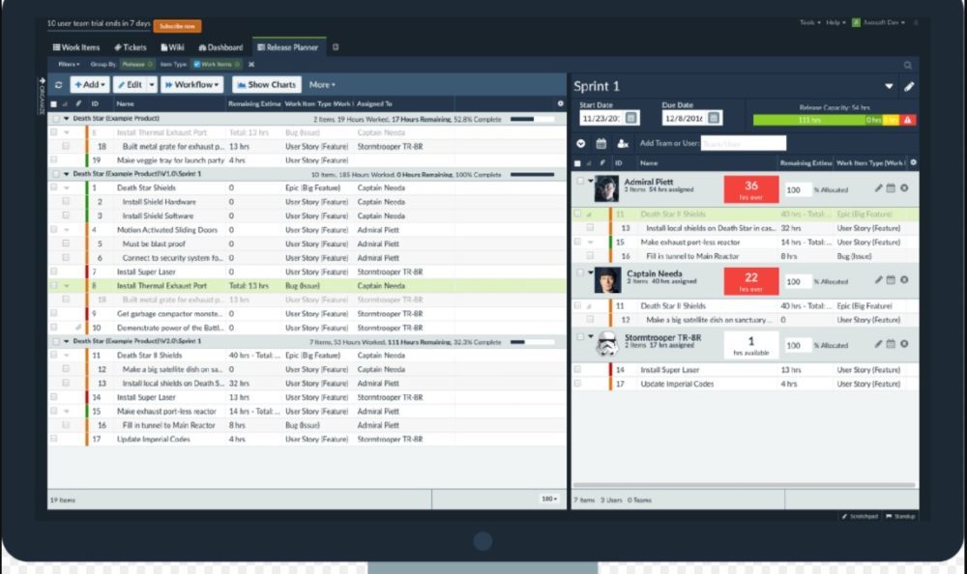
Task: Click the refresh icon in the left toolbar
Action: (58, 85)
